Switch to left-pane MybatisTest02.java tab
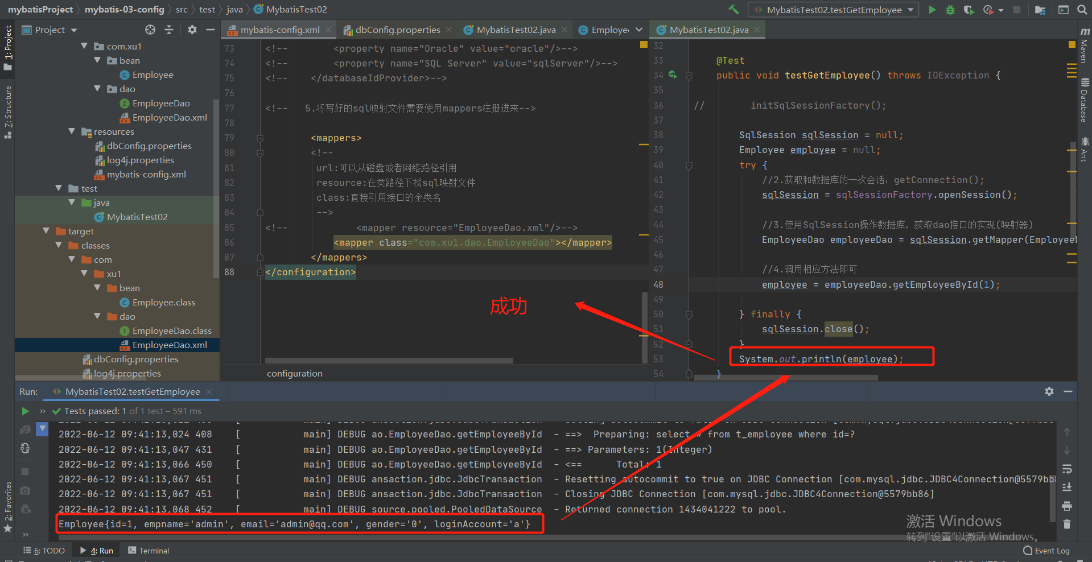 click(x=516, y=30)
